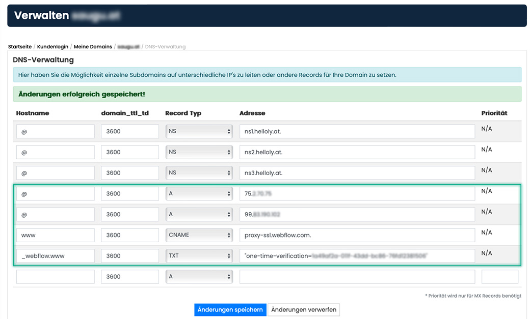
Task: Click the empty address field in new row
Action: (x=357, y=276)
